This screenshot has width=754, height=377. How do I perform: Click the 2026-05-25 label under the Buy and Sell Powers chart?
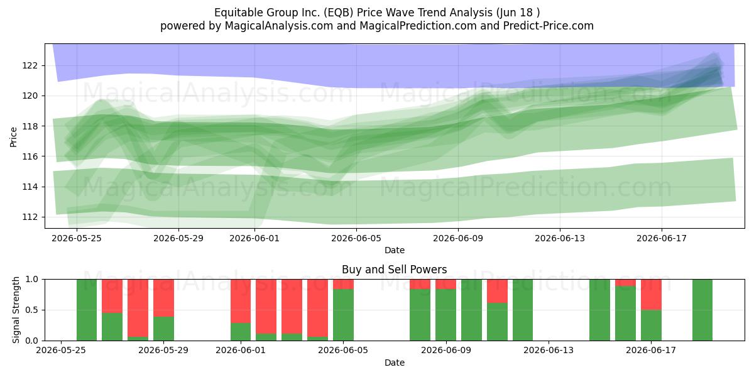pyautogui.click(x=61, y=351)
